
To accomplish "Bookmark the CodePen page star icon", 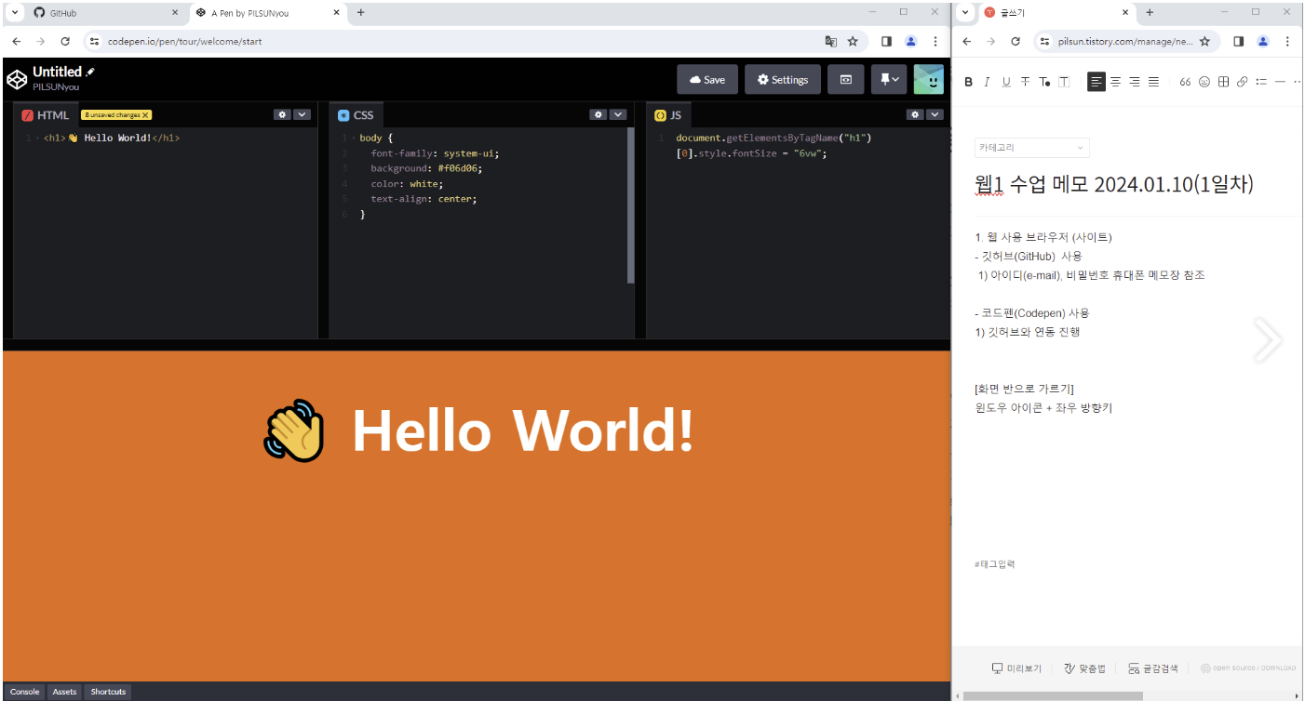I will [853, 41].
